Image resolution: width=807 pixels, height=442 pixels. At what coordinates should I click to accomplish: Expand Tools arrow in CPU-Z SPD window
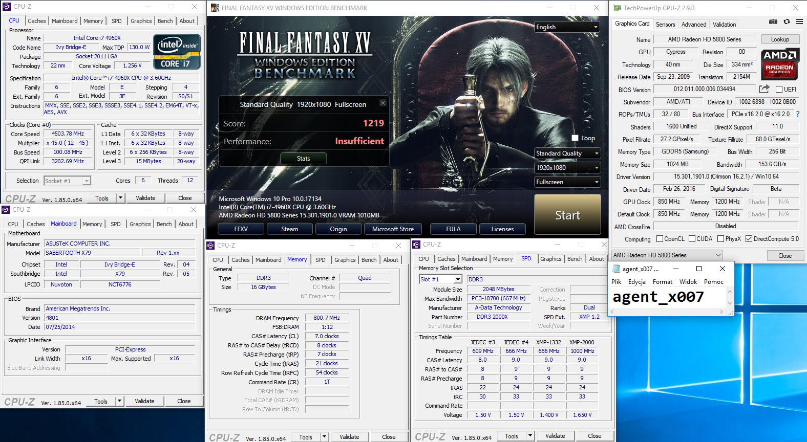(x=530, y=436)
